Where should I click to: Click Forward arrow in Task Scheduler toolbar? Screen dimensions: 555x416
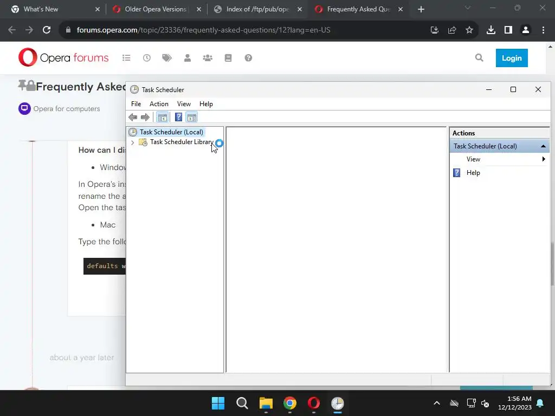145,117
